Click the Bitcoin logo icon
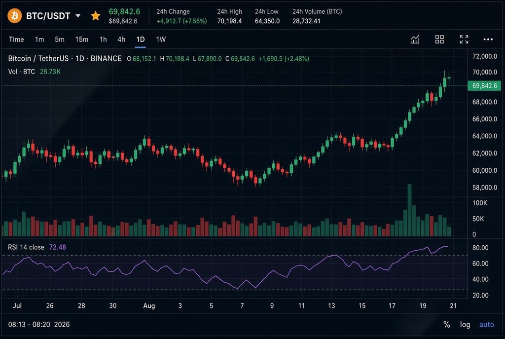The image size is (505, 339). pyautogui.click(x=14, y=15)
